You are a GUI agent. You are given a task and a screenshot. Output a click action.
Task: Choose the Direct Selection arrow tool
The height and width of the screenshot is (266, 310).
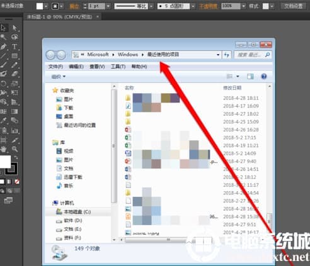pyautogui.click(x=14, y=28)
